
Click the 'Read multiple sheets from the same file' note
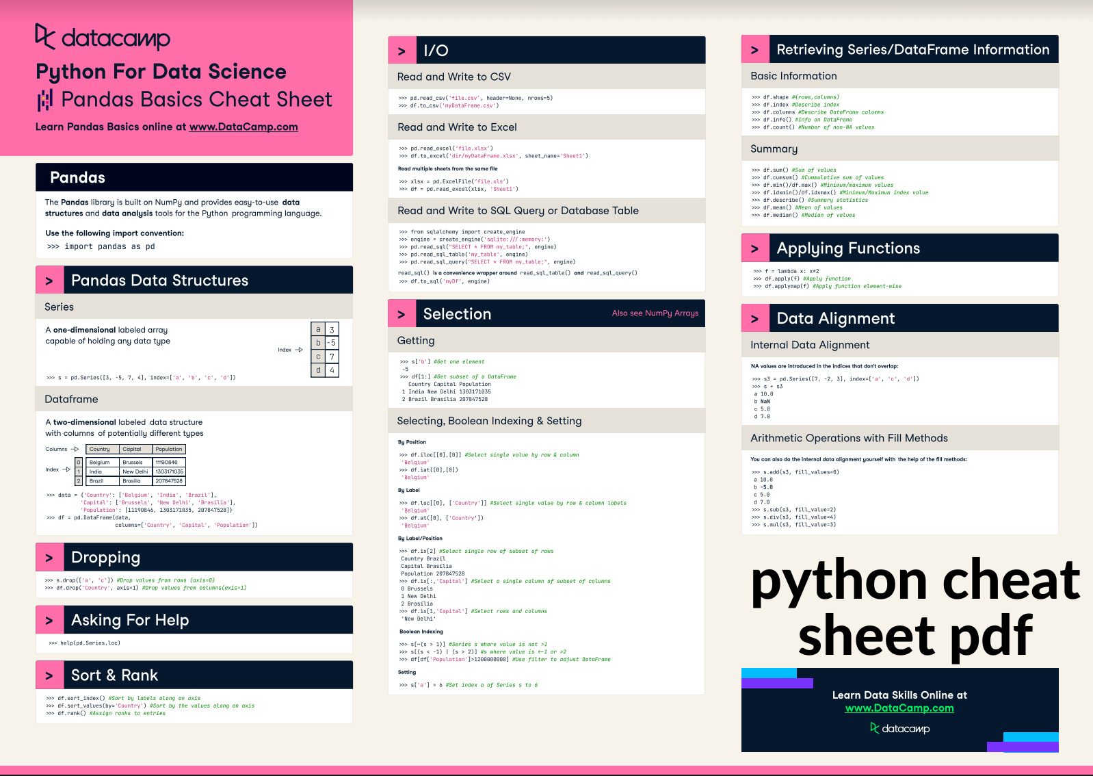tap(447, 168)
